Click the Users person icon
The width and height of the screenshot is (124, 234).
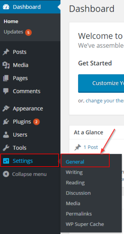6,135
